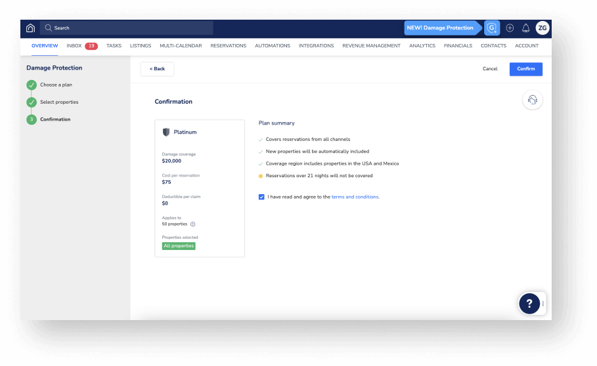Click the inbox 19 unread badge
Viewport: 597px width, 366px height.
click(91, 46)
